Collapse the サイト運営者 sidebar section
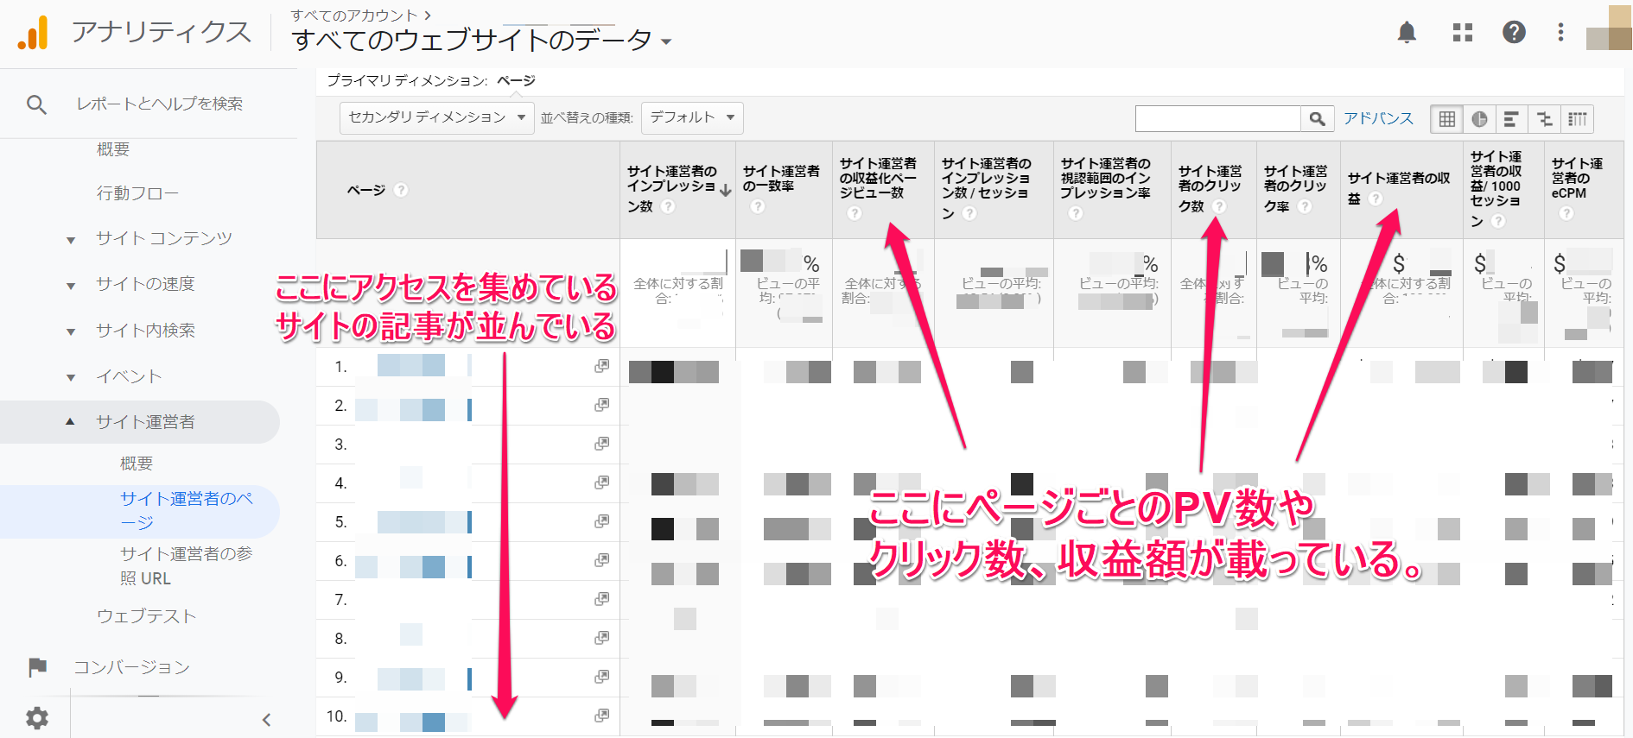This screenshot has height=738, width=1633. [71, 422]
